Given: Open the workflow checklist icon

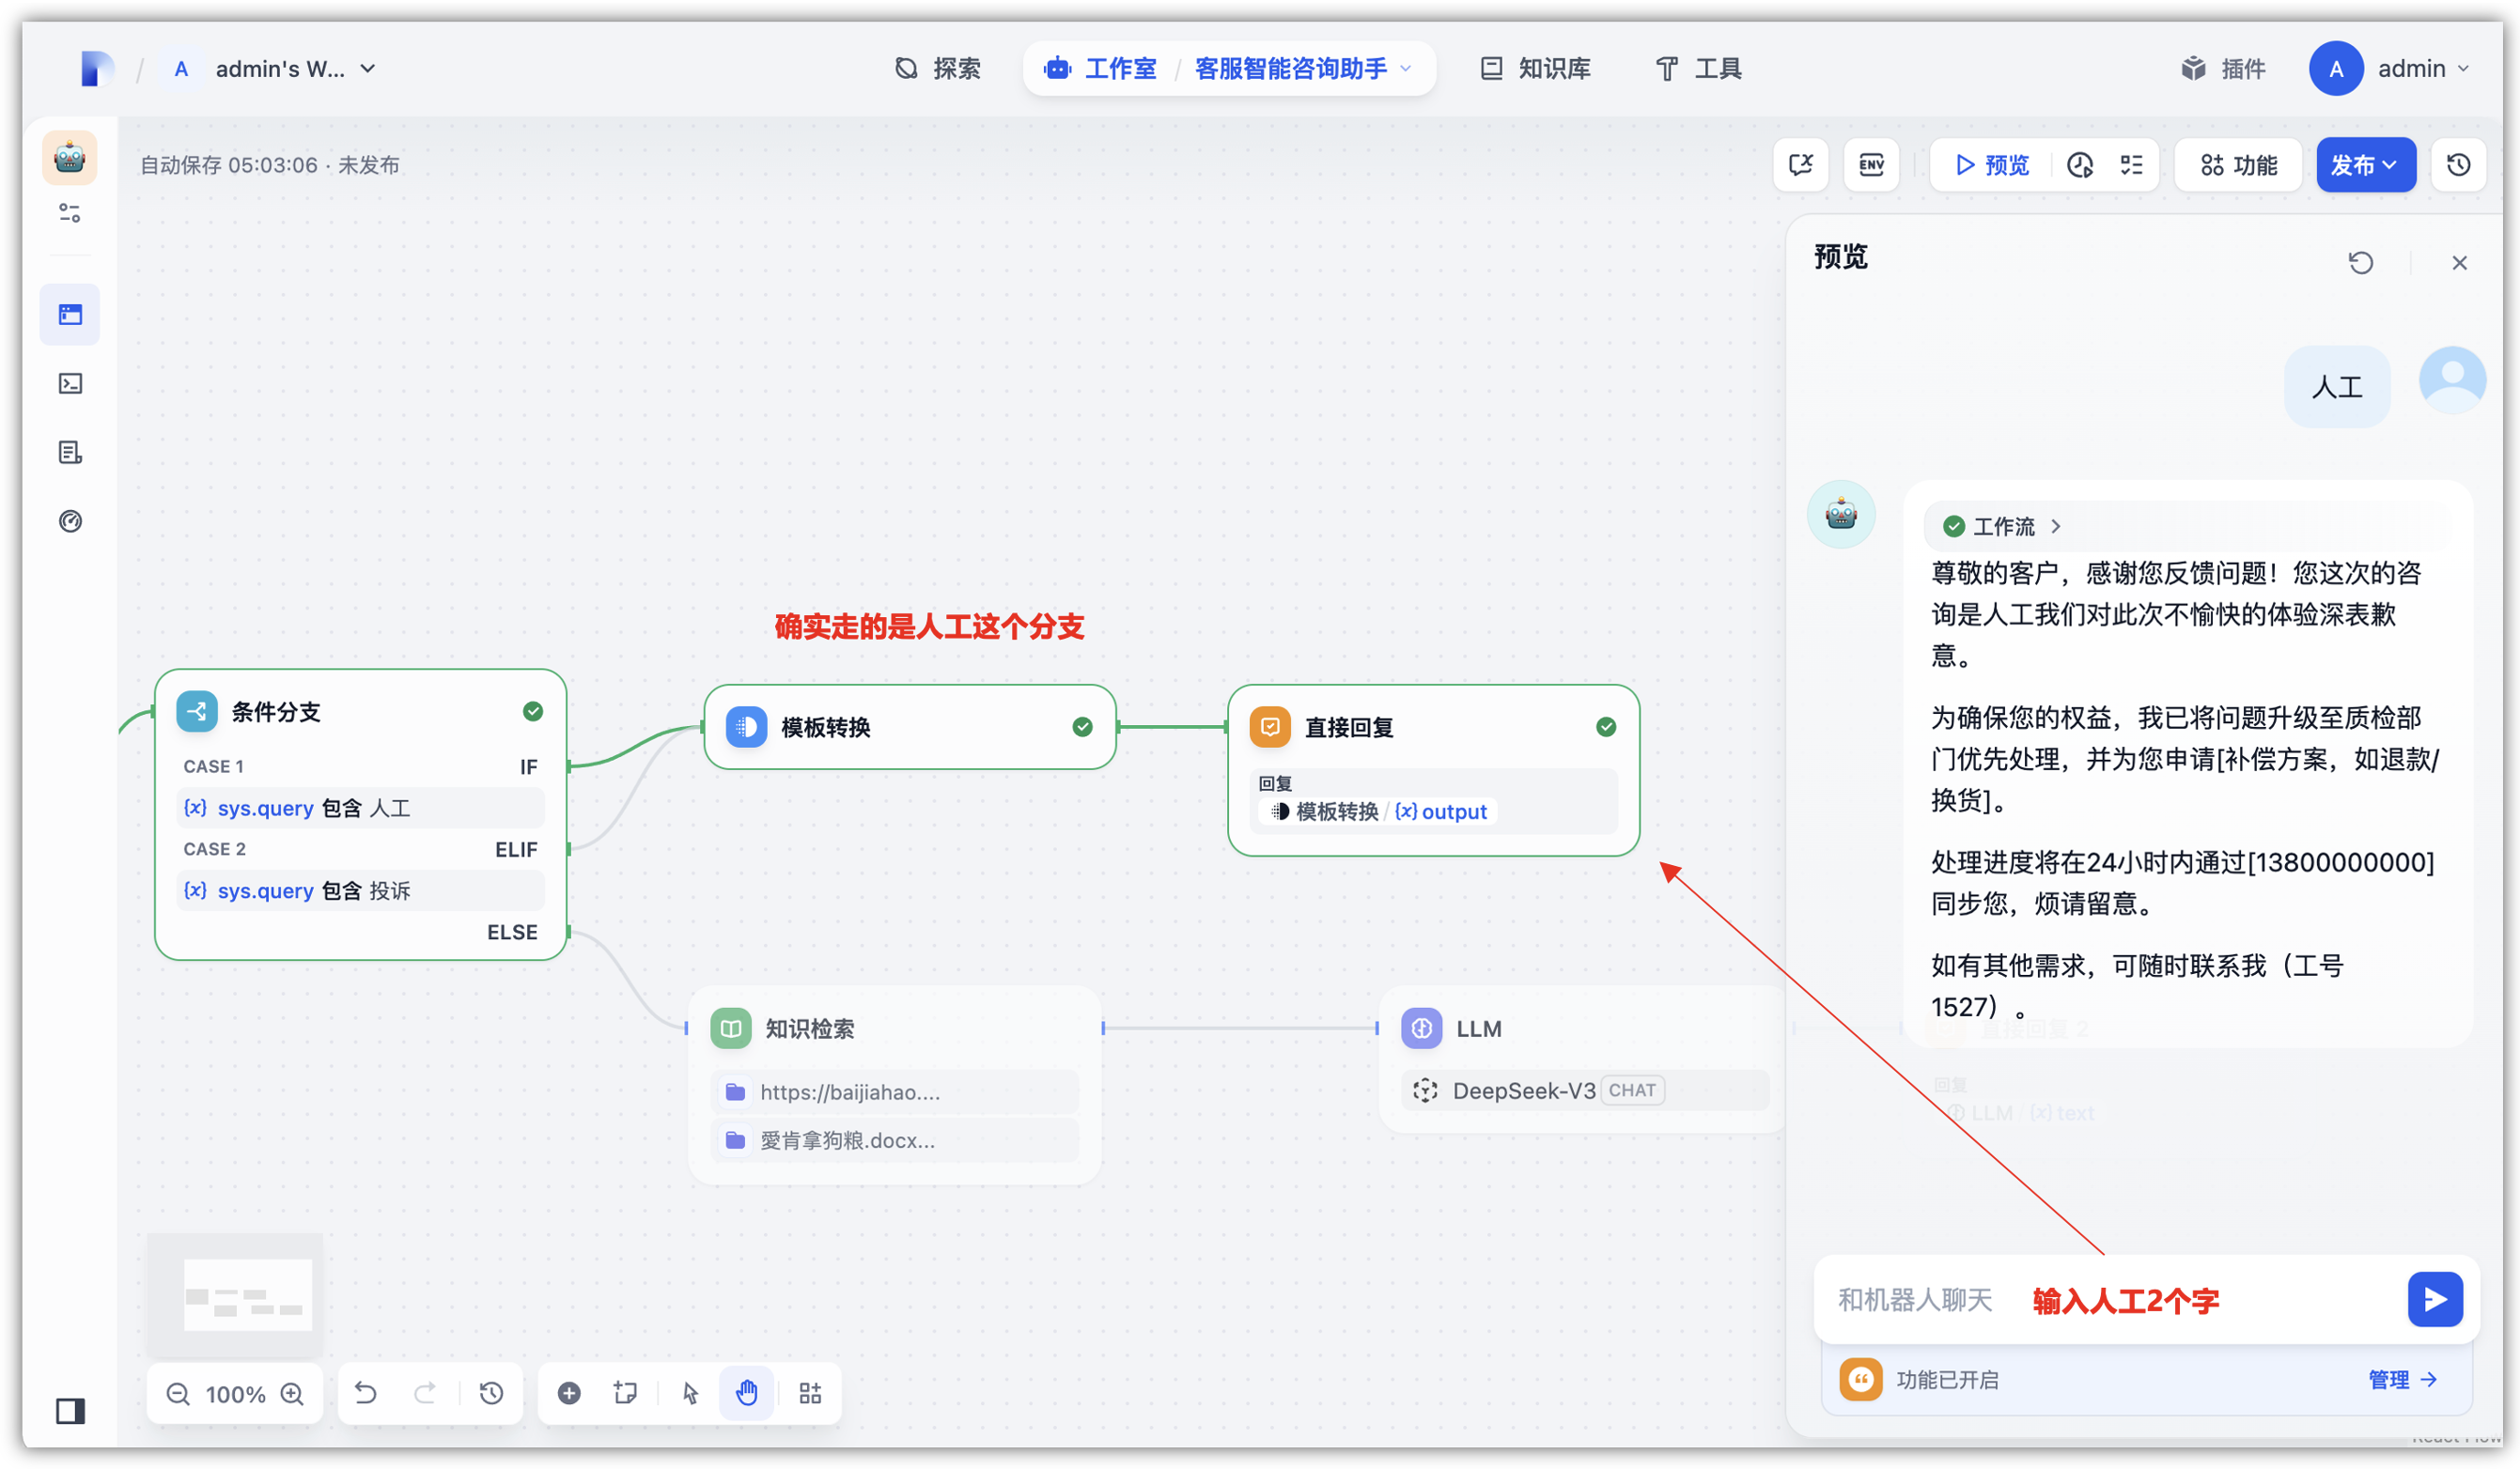Looking at the screenshot, I should pyautogui.click(x=2130, y=165).
